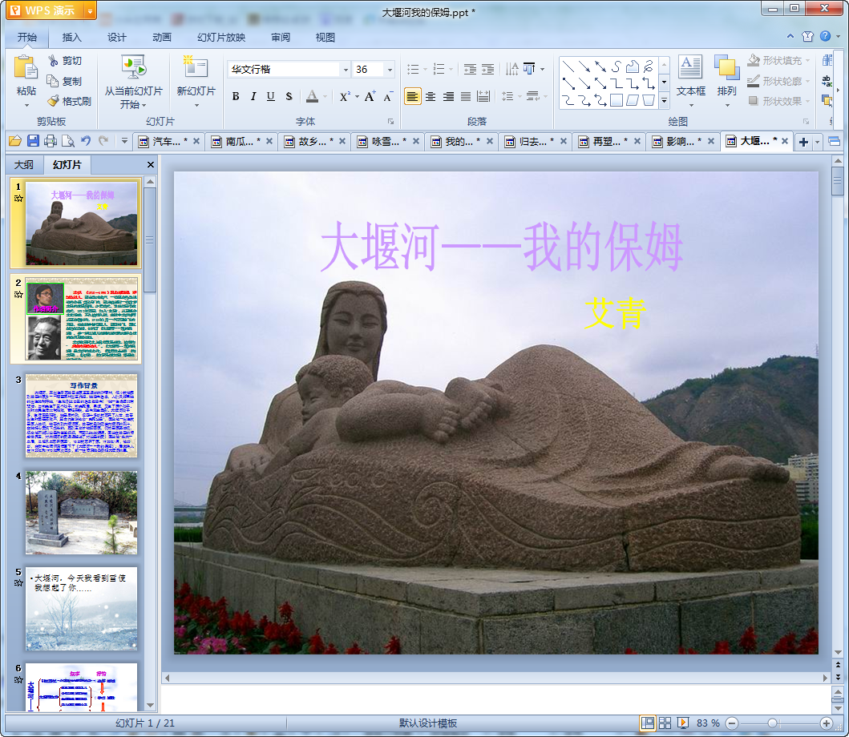Screen dimensions: 849x737
Task: Select slide 4 thumbnail with tombstone
Action: pos(81,512)
